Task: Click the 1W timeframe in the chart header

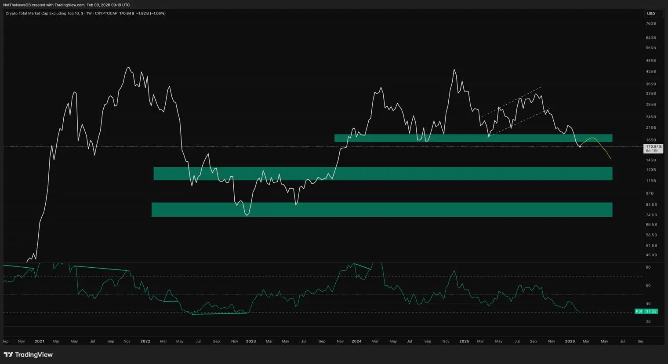Action: [89, 14]
